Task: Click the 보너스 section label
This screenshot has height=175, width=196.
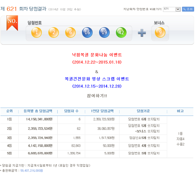Action: 159,23
